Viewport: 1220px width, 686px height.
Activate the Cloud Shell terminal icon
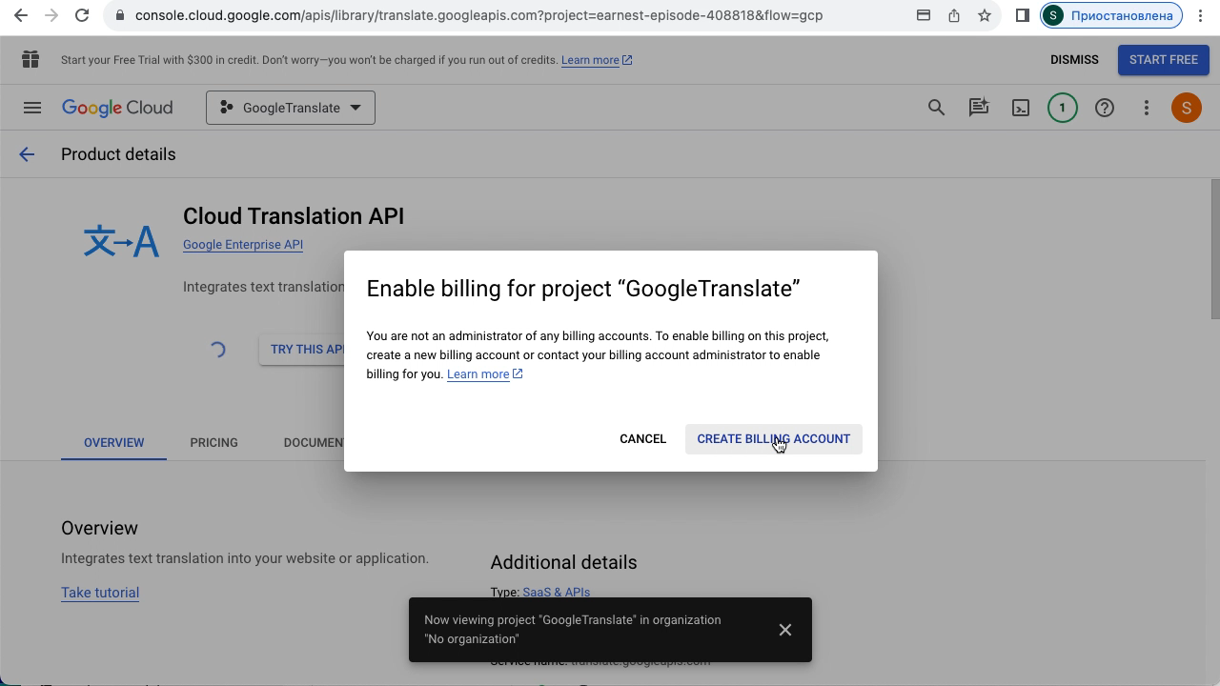(1020, 108)
